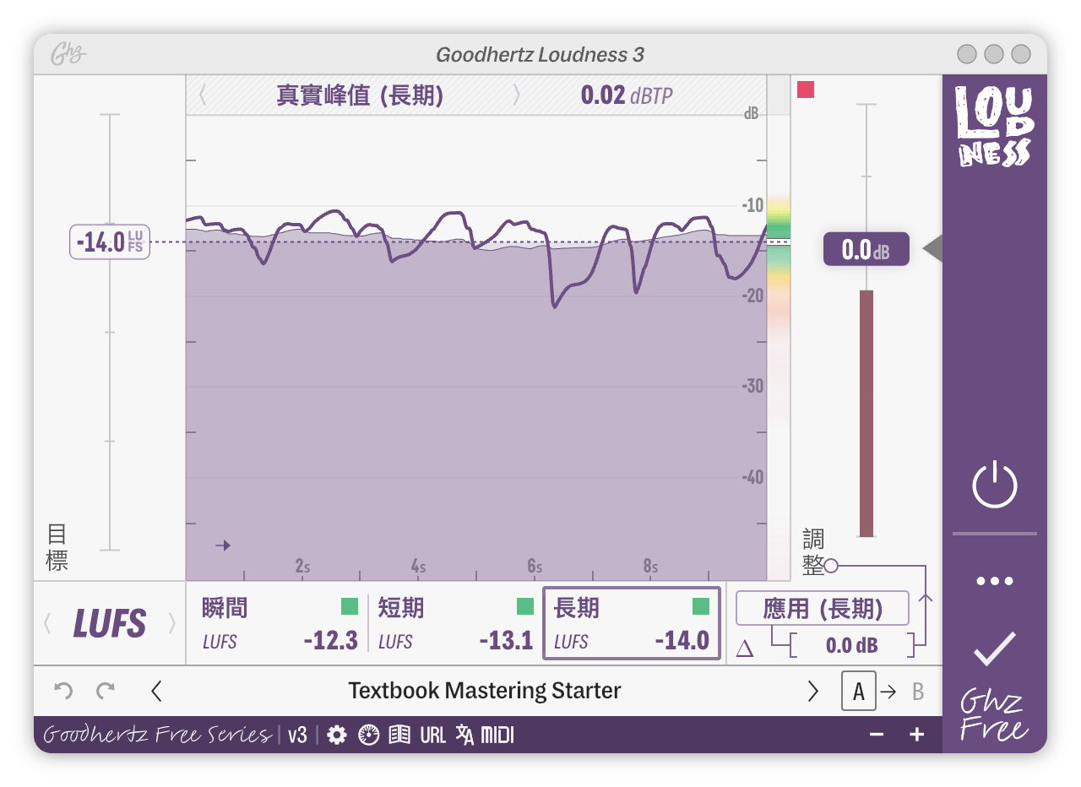Select the 短期 short-term loudness panel
Screen dimensions: 1081x787
pyautogui.click(x=455, y=624)
